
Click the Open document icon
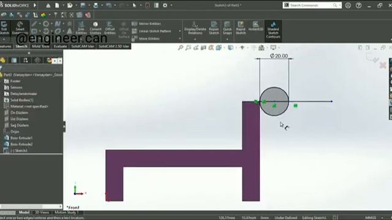tap(70, 5)
